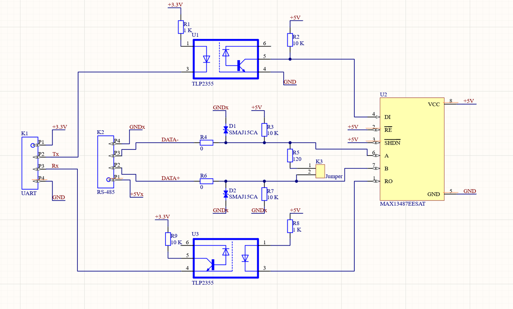Select resistor R6 on DATA+ line
The width and height of the screenshot is (513, 309).
point(206,181)
